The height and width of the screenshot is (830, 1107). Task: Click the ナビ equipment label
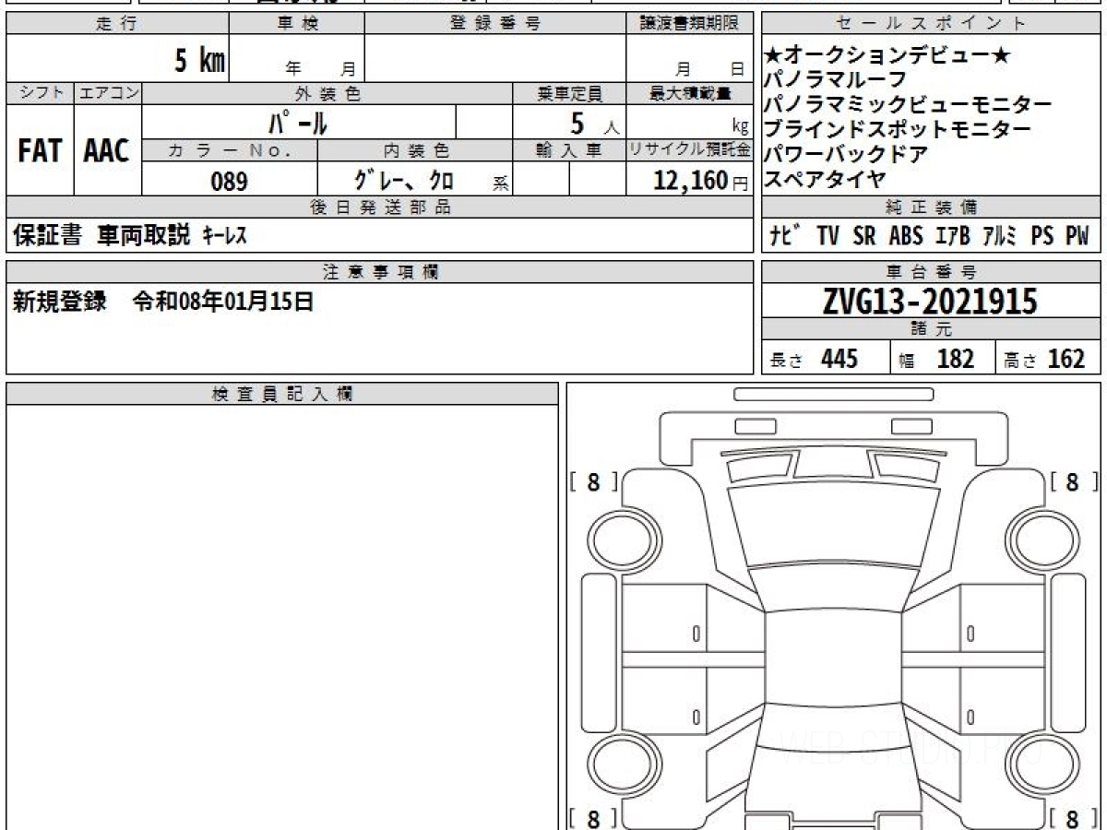784,236
